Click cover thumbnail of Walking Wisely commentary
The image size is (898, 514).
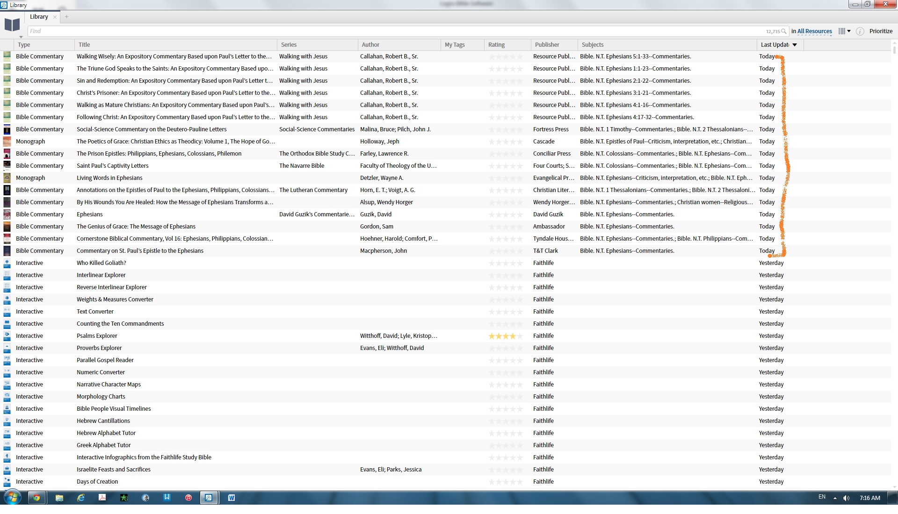[x=7, y=57]
